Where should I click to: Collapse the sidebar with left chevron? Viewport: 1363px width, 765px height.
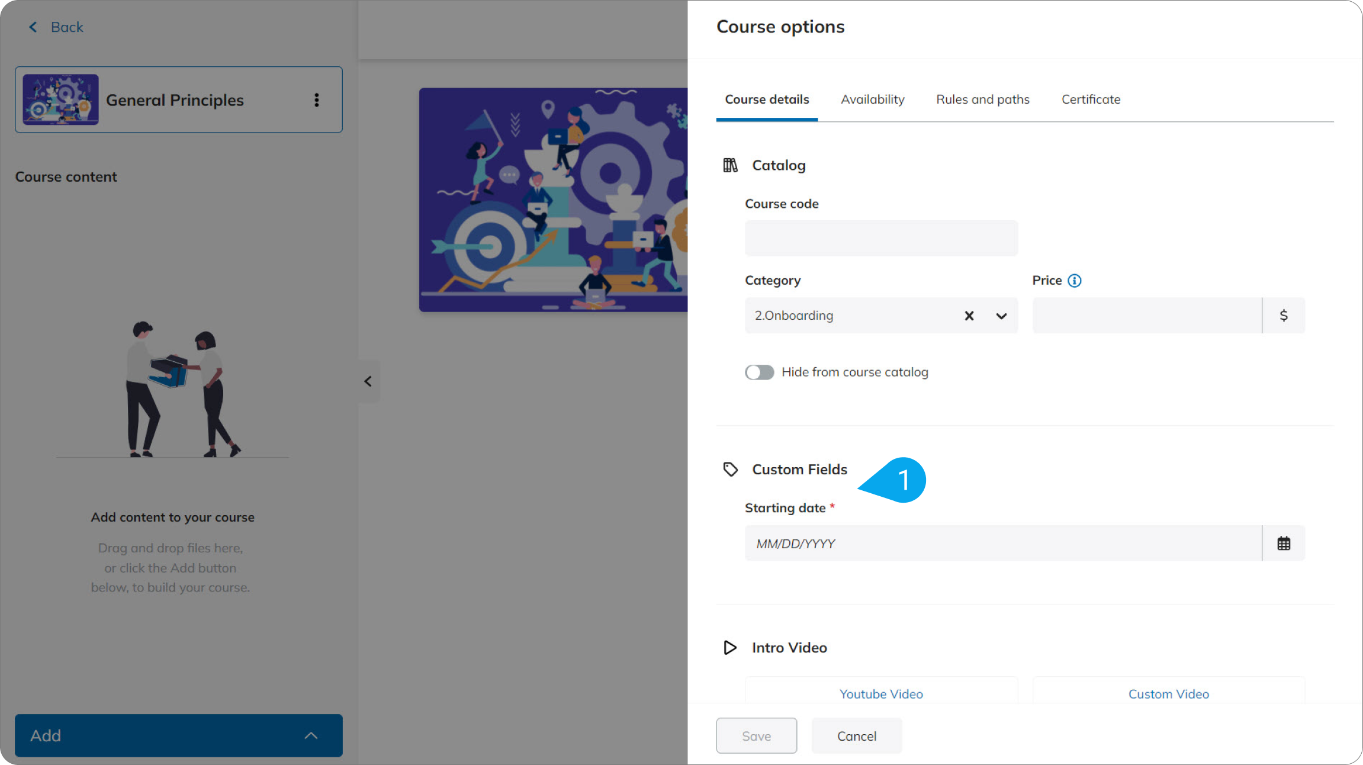[368, 381]
